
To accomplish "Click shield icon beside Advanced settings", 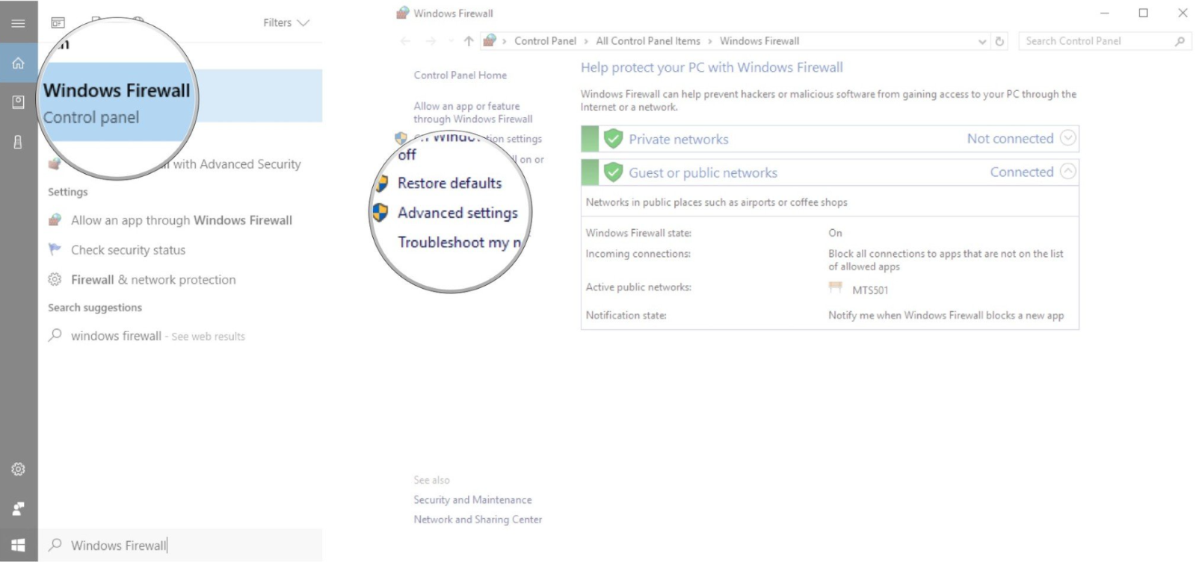I will (380, 213).
